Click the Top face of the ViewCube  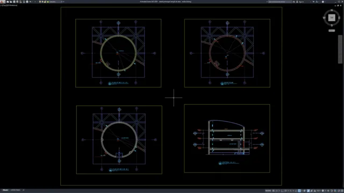point(332,18)
